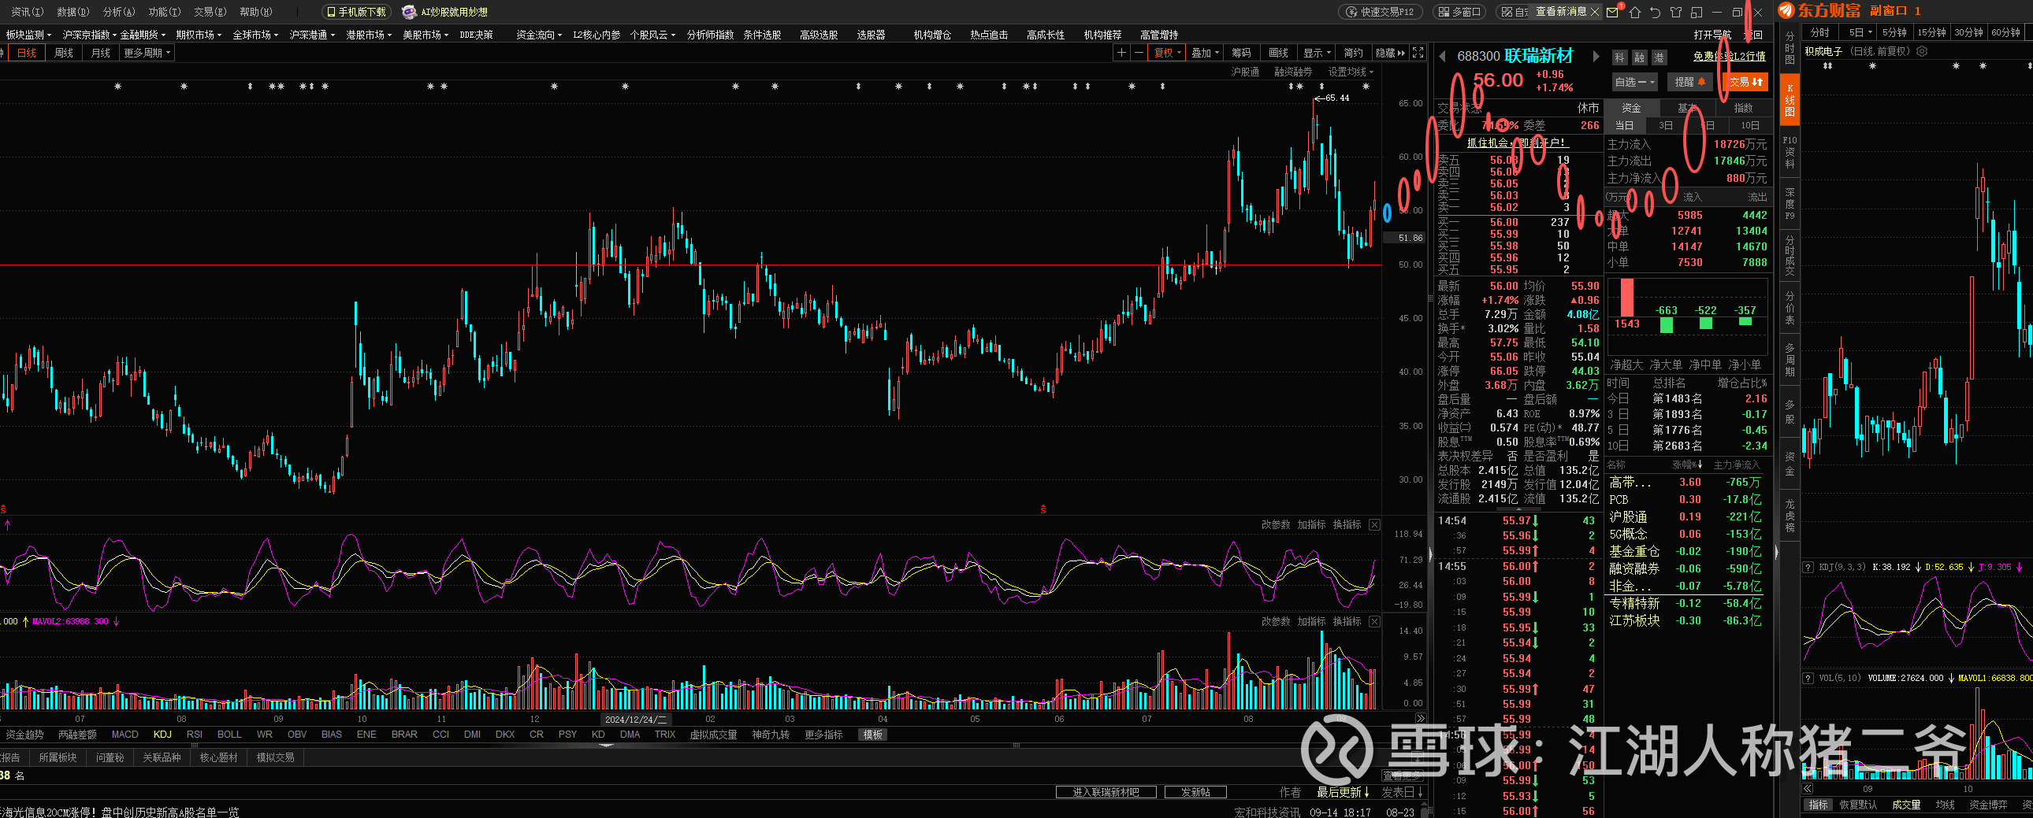This screenshot has width=2033, height=818.
Task: Open settings gear next to 积成电子
Action: point(1922,51)
